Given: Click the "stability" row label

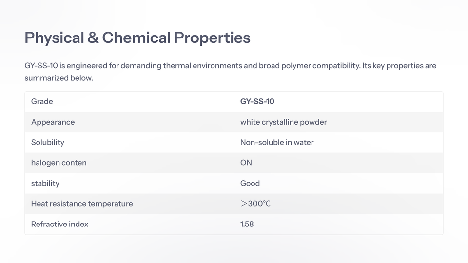Looking at the screenshot, I should click(45, 183).
